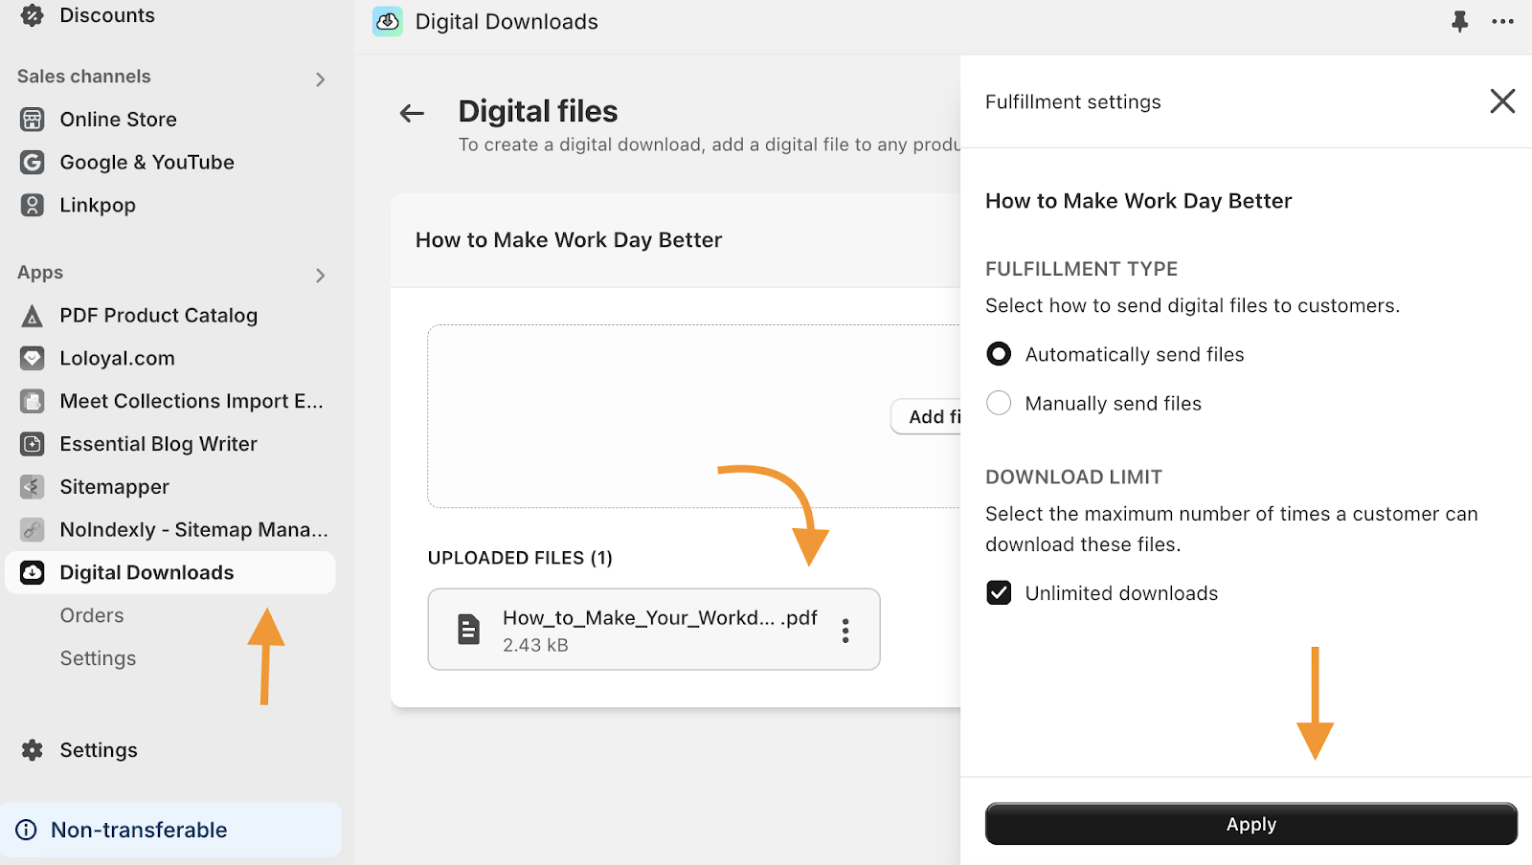This screenshot has width=1532, height=865.
Task: Uncheck Unlimited downloads
Action: (999, 592)
